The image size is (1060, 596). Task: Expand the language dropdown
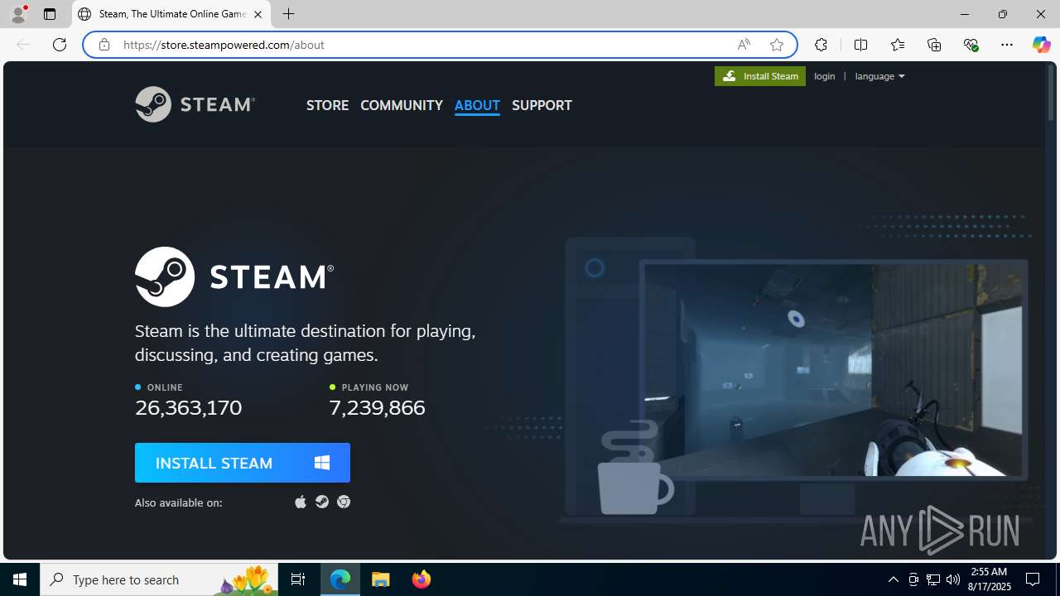[879, 76]
